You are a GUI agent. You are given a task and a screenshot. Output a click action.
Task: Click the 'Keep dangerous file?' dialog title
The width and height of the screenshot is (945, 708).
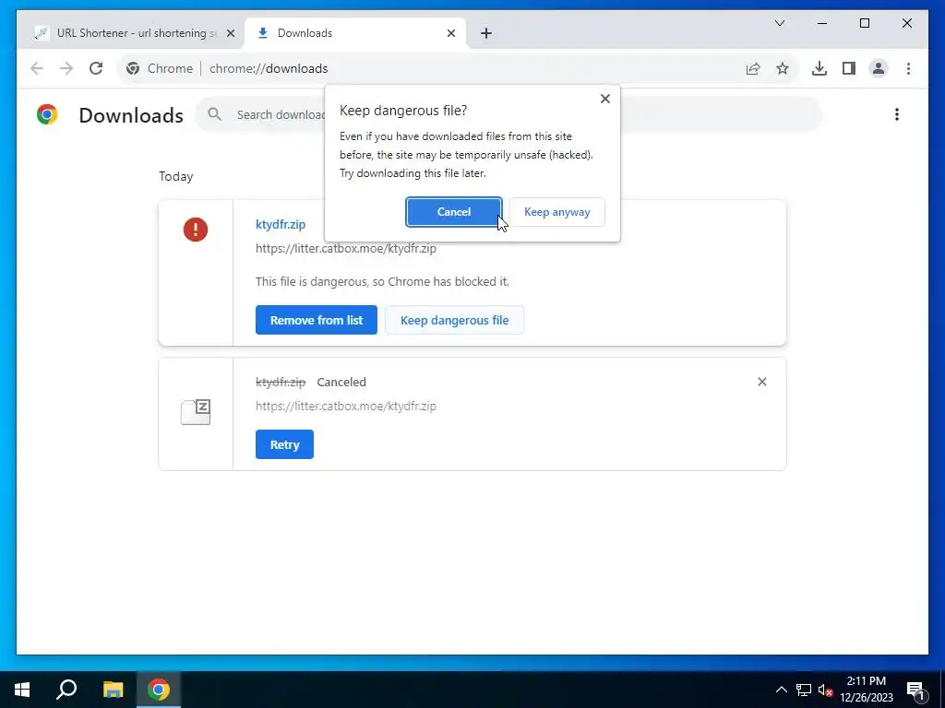pyautogui.click(x=402, y=111)
